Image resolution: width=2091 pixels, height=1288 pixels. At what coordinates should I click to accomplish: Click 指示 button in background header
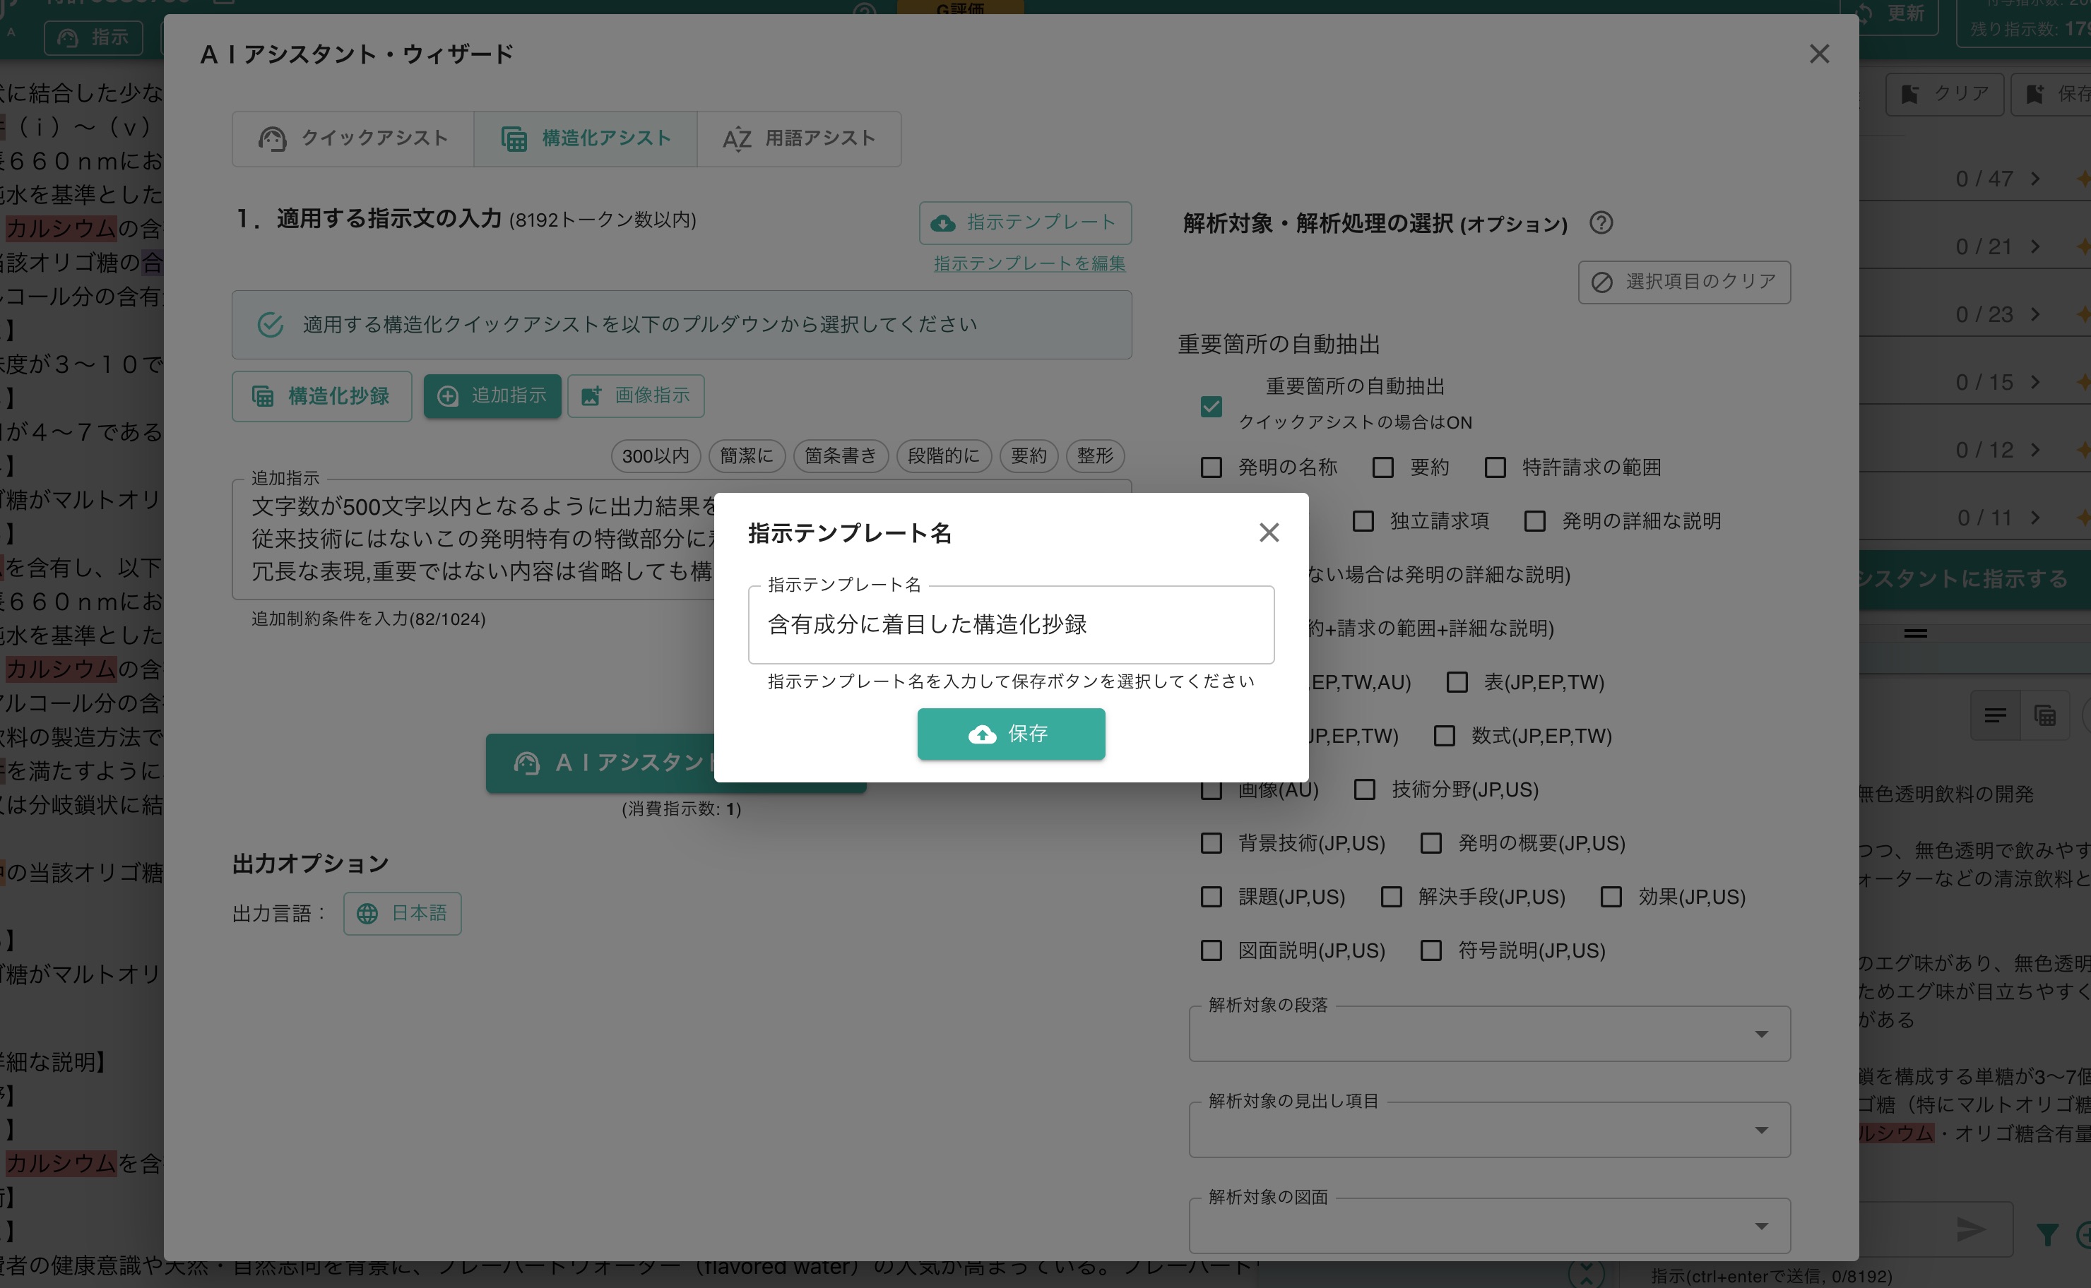click(94, 37)
